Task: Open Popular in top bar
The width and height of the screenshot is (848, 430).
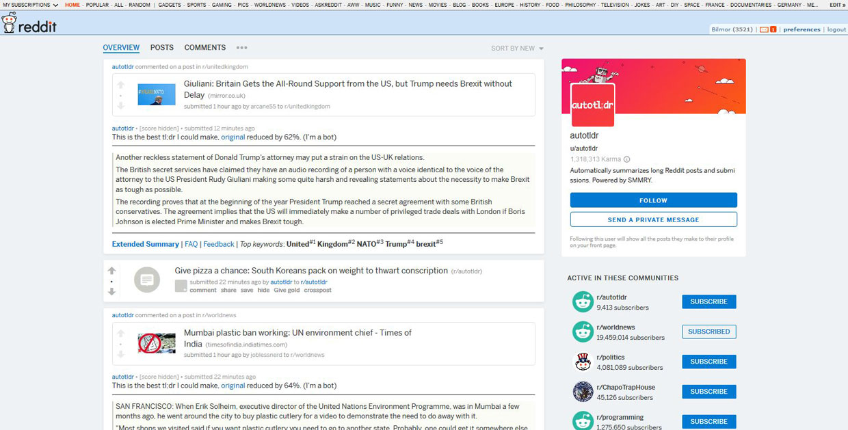Action: tap(97, 5)
